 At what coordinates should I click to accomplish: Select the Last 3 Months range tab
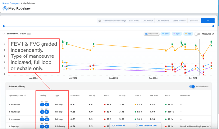point(163,21)
